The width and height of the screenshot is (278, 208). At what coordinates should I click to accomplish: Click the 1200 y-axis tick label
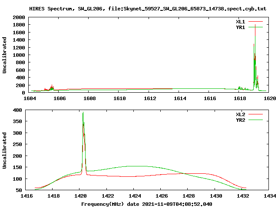[19, 48]
